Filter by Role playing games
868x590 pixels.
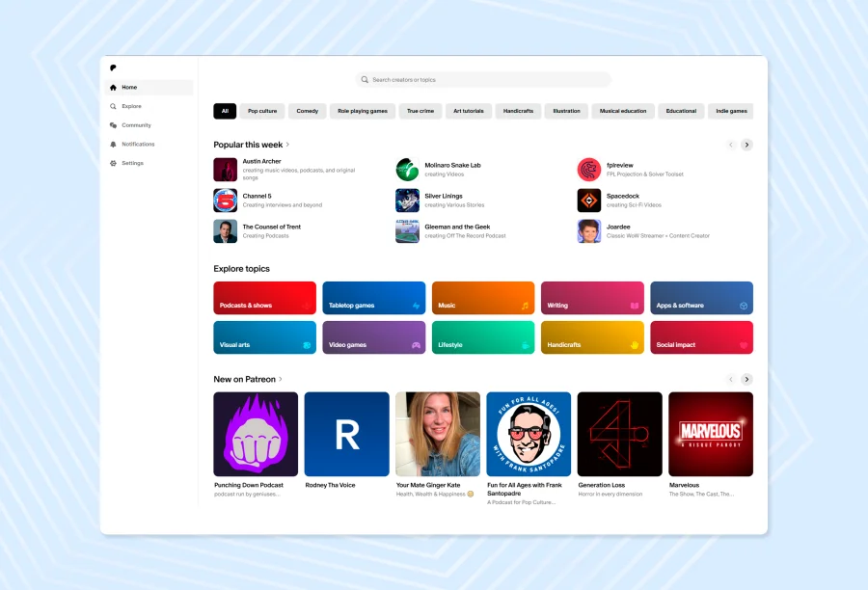(363, 111)
